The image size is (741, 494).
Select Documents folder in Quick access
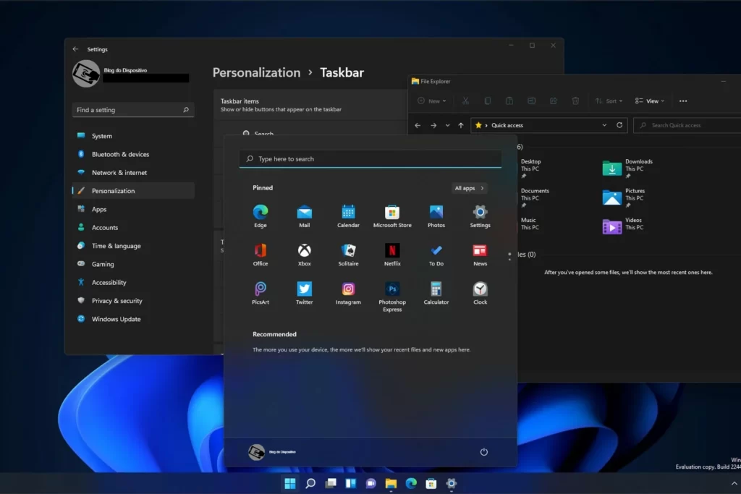(x=535, y=198)
